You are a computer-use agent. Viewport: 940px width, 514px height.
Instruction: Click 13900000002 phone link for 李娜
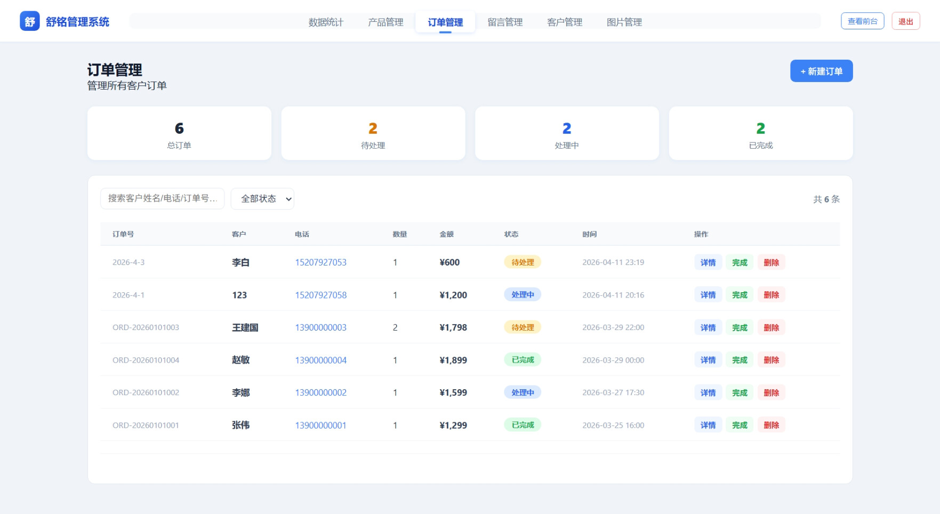(x=321, y=392)
